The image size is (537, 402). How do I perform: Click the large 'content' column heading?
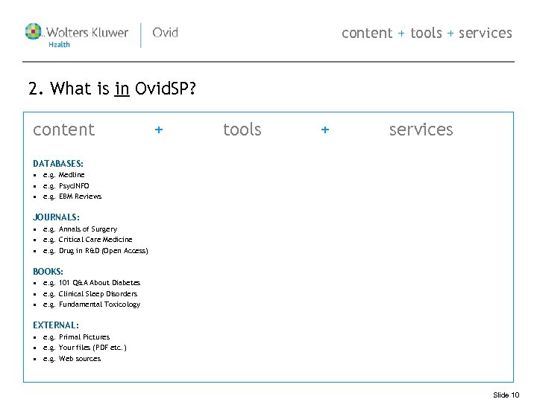click(x=63, y=130)
